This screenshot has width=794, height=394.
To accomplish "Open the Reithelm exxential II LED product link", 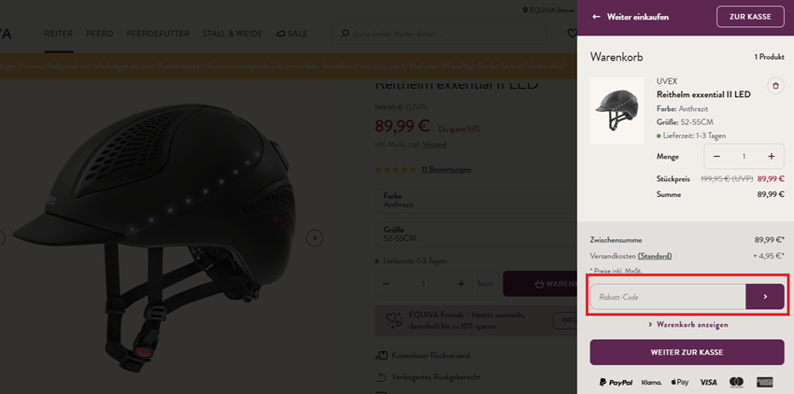I will [x=703, y=94].
